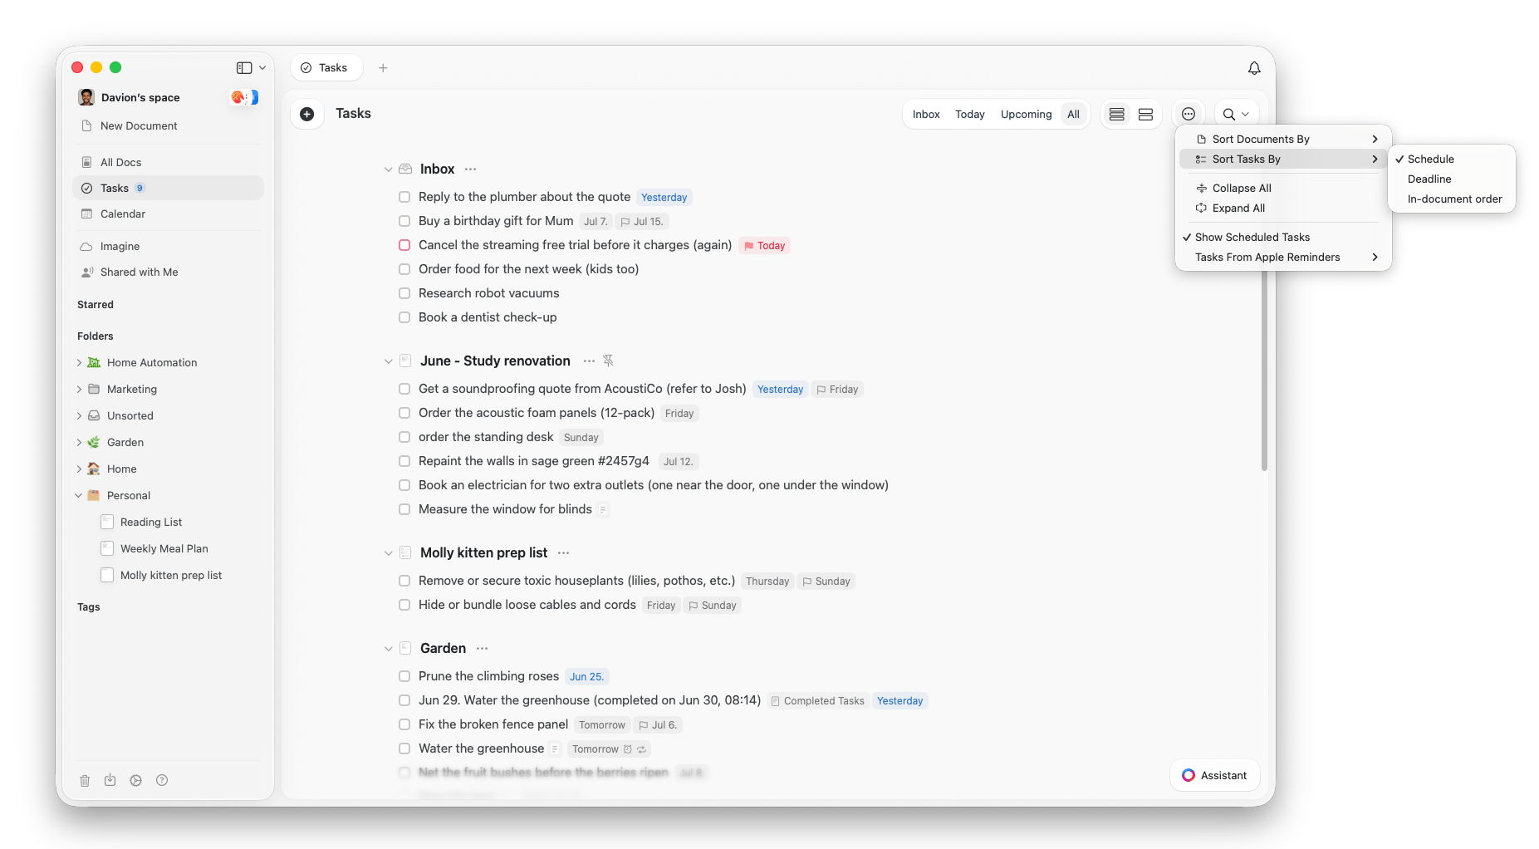Collapse the Personal folder
The height and width of the screenshot is (849, 1539).
coord(79,496)
